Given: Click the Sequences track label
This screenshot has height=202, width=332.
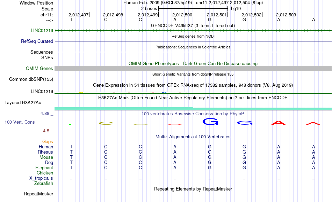Looking at the screenshot, I should point(42,52).
